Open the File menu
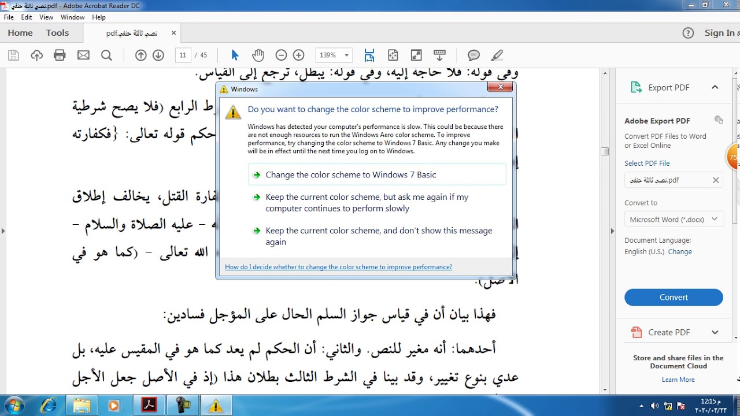The width and height of the screenshot is (740, 416). coord(9,17)
